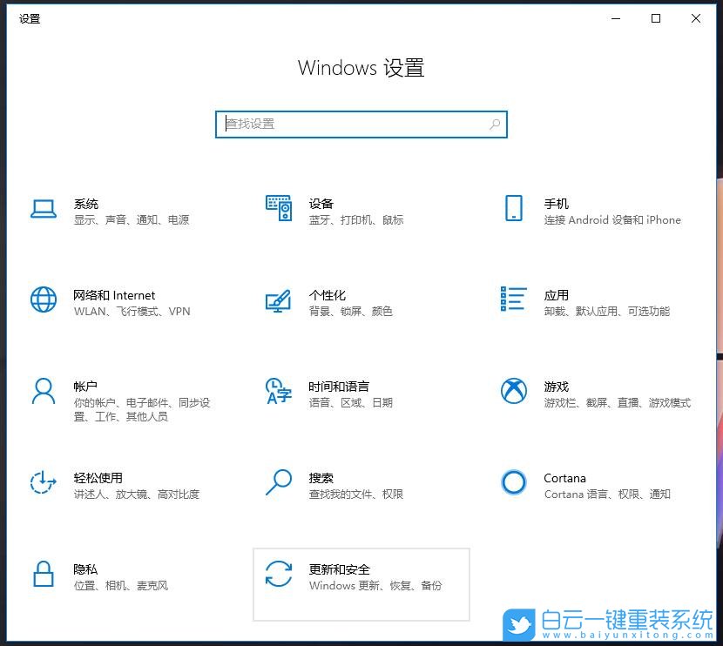
Task: Click the magnifier inside the search box
Action: [494, 124]
